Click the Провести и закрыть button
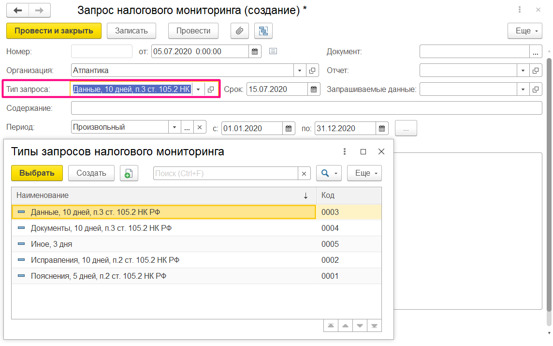This screenshot has height=346, width=553. [x=54, y=30]
